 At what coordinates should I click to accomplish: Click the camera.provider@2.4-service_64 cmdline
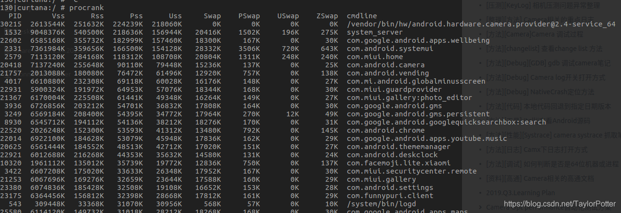481,24
